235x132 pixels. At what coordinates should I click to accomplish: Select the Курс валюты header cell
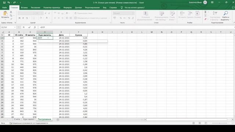click(x=45, y=35)
